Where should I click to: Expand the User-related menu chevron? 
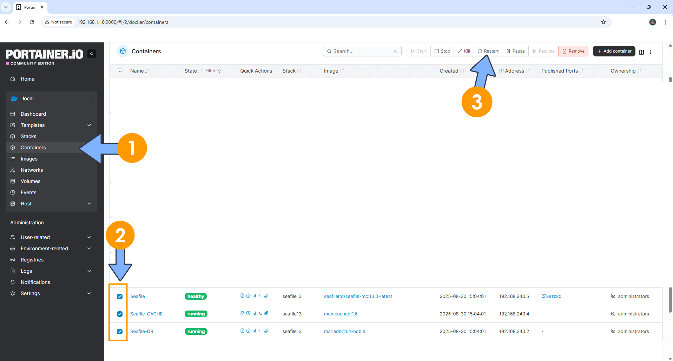pos(89,237)
